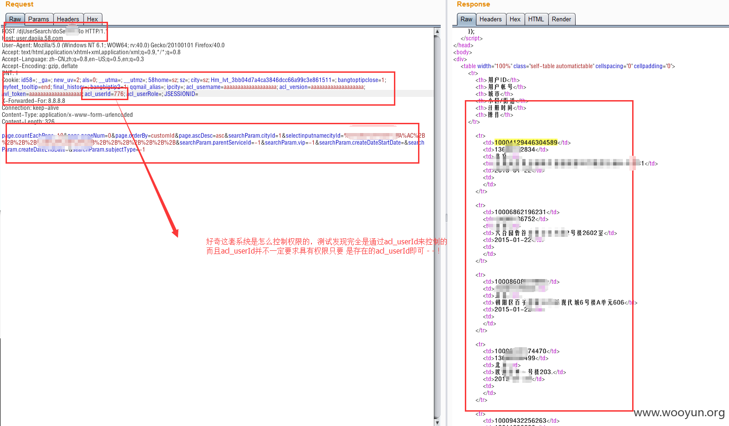Click the acl_userId=776 cookie value

tap(104, 94)
